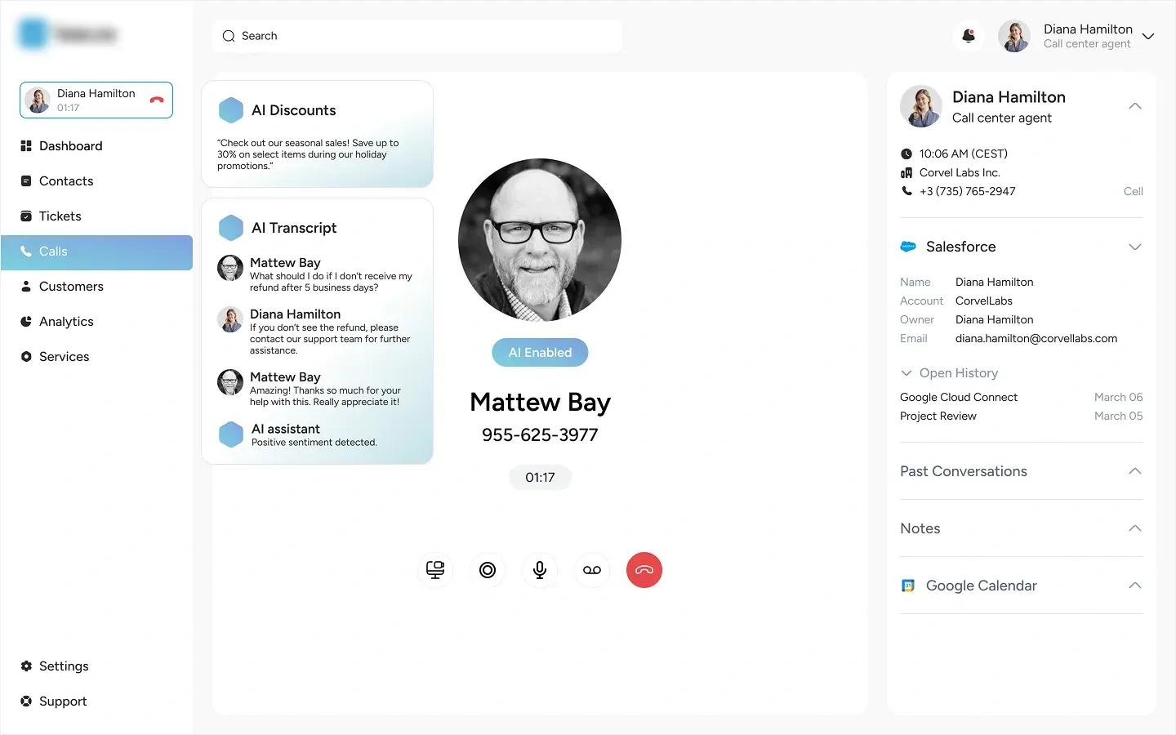This screenshot has height=735, width=1176.
Task: Switch to the Contacts section
Action: tap(65, 180)
